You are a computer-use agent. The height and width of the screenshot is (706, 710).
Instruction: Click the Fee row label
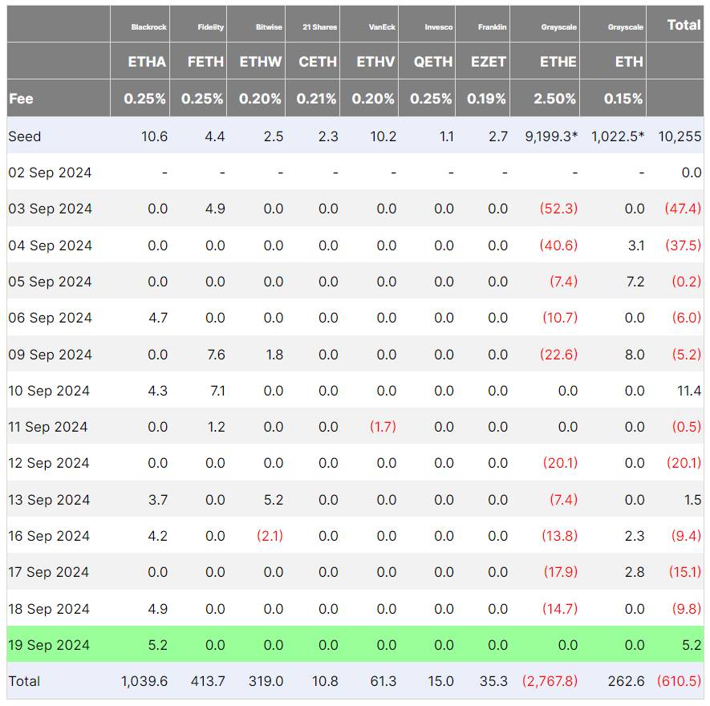tap(21, 99)
